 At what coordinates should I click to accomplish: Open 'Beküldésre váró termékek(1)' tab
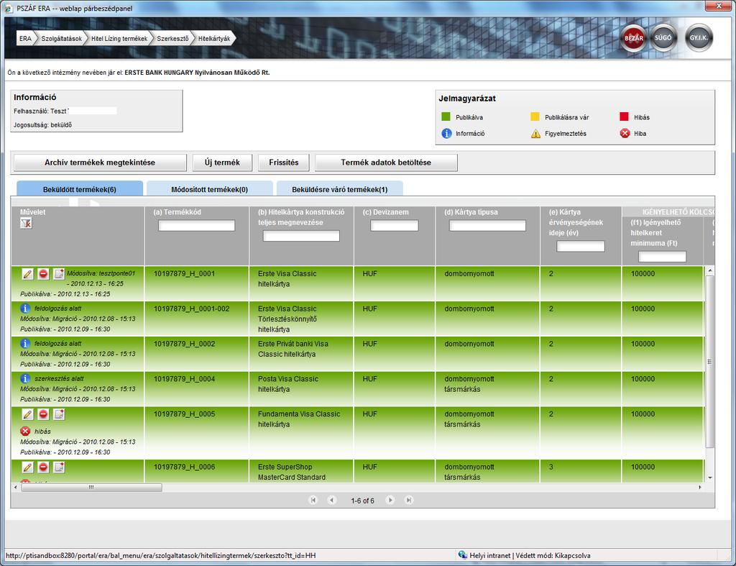coord(339,189)
